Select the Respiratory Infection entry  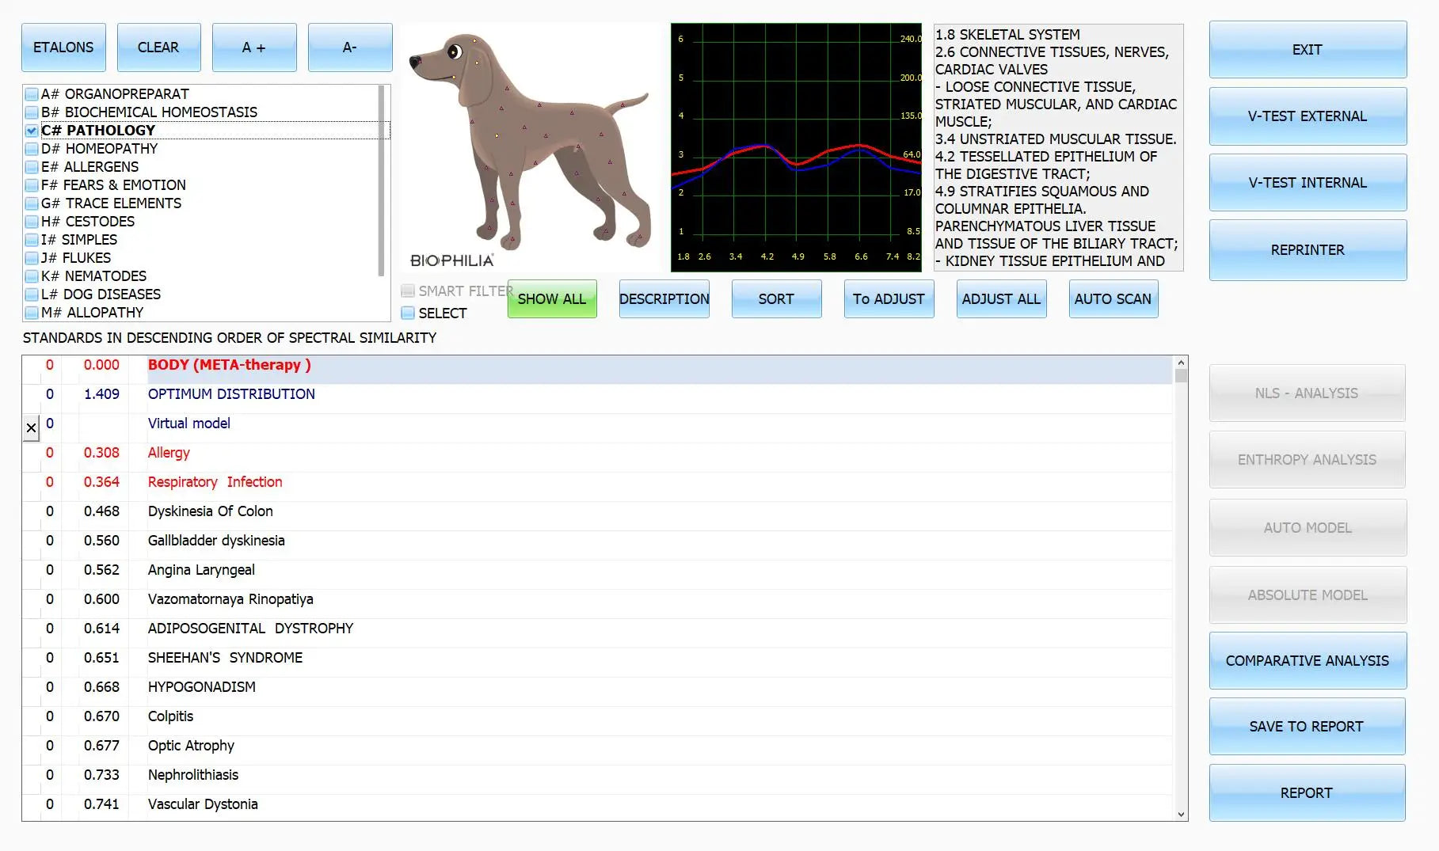(x=215, y=482)
